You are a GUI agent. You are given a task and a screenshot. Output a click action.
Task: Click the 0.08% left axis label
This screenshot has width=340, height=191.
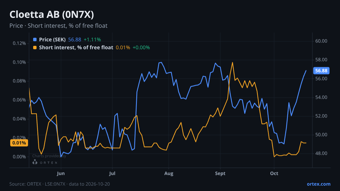[x=19, y=81]
